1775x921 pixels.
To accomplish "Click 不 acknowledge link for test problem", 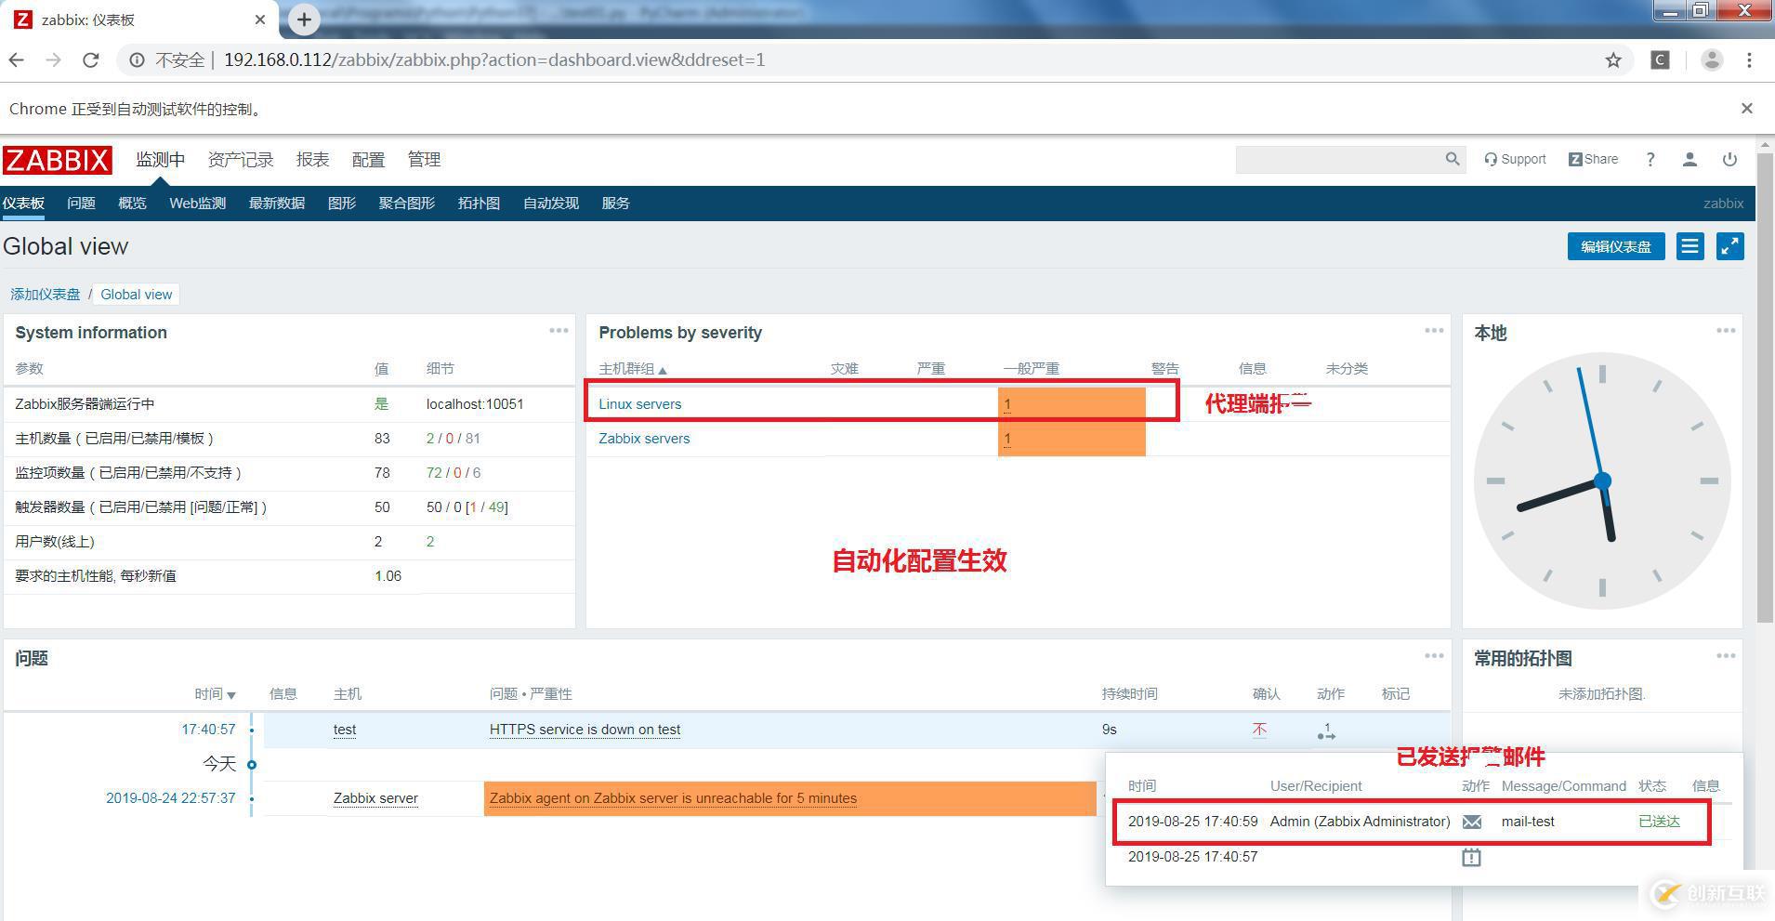I will (1259, 730).
